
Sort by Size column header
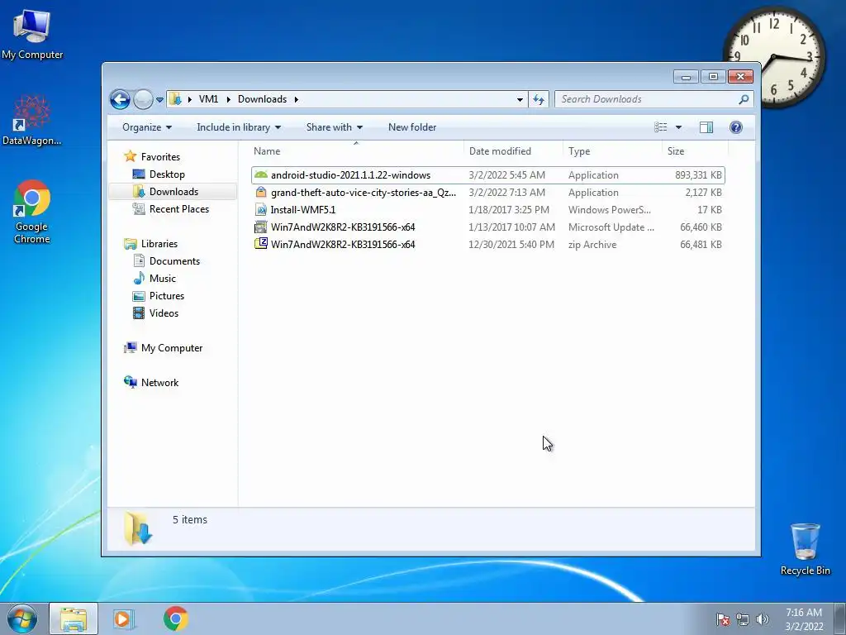tap(695, 151)
